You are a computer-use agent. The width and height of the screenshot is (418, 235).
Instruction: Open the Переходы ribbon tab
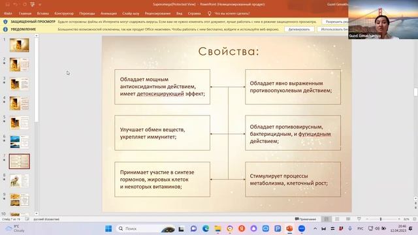point(87,13)
